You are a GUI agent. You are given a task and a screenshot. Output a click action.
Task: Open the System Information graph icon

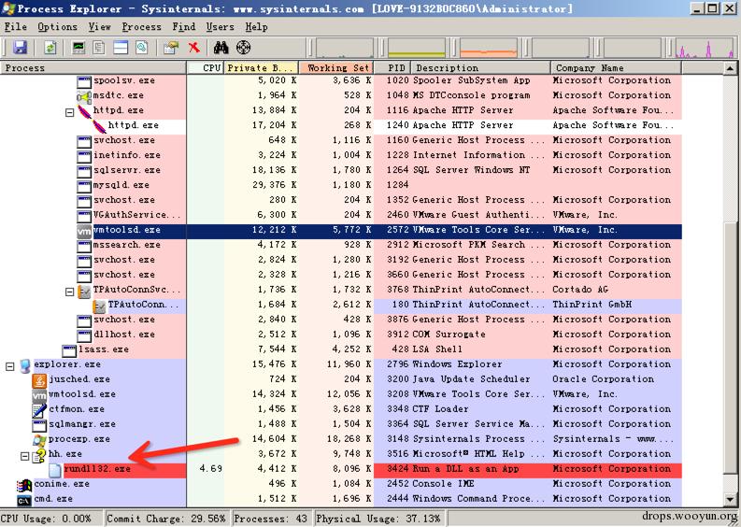point(79,48)
